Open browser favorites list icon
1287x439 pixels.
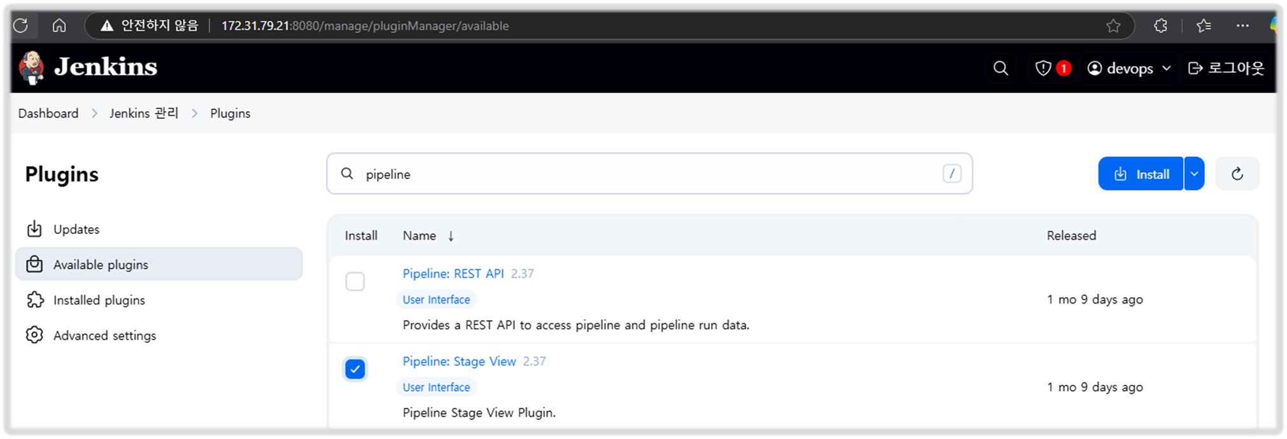coord(1204,25)
